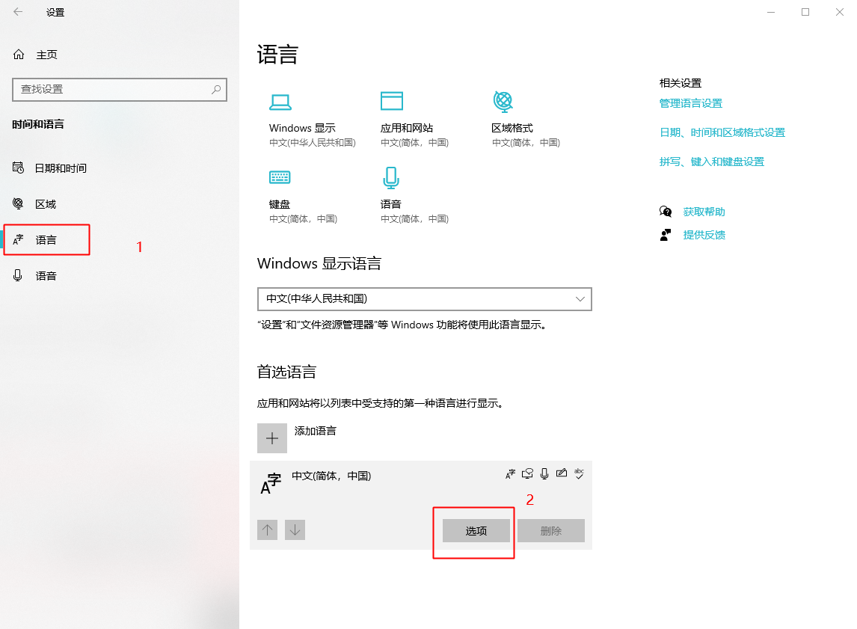Select 语音 from the sidebar

(47, 275)
